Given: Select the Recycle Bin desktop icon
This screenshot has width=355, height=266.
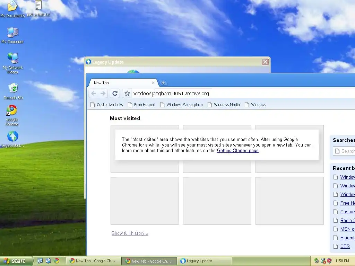Looking at the screenshot, I should pos(13,91).
